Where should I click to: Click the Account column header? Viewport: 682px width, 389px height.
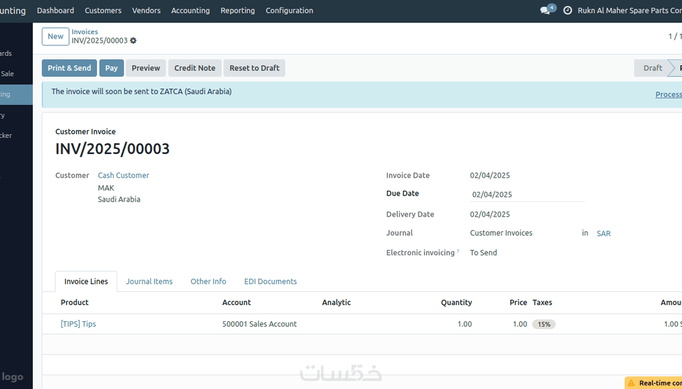point(237,302)
